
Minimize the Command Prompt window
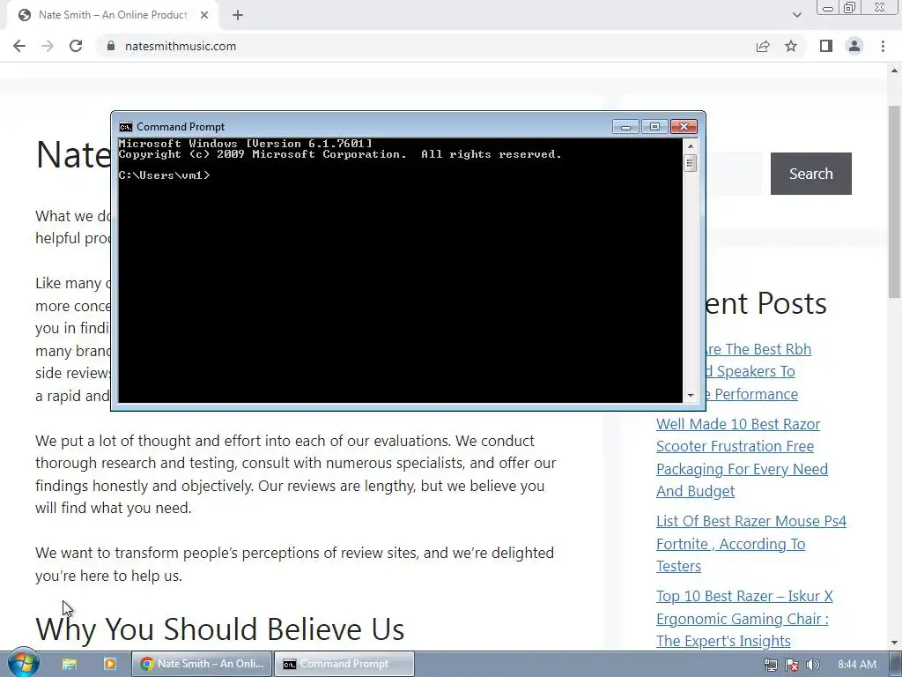pyautogui.click(x=626, y=127)
